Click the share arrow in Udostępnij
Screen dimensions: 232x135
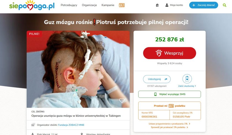tap(166, 79)
